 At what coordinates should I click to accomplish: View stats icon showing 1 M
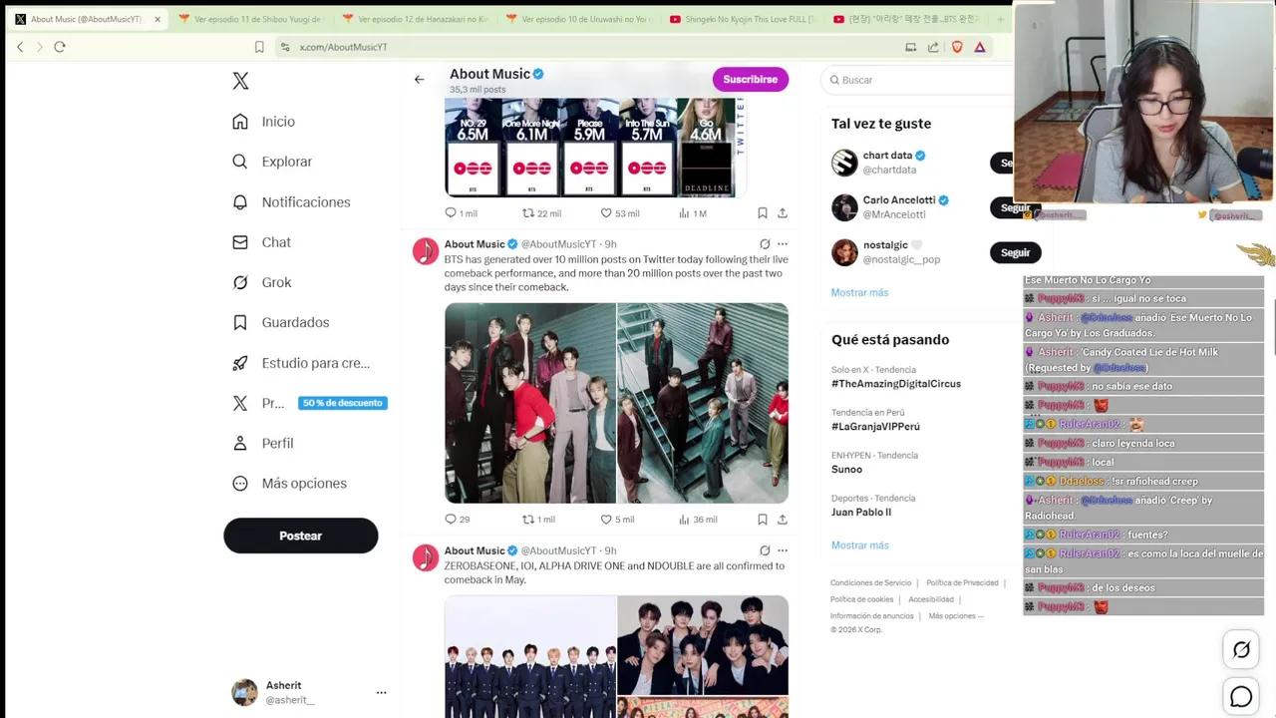click(684, 212)
